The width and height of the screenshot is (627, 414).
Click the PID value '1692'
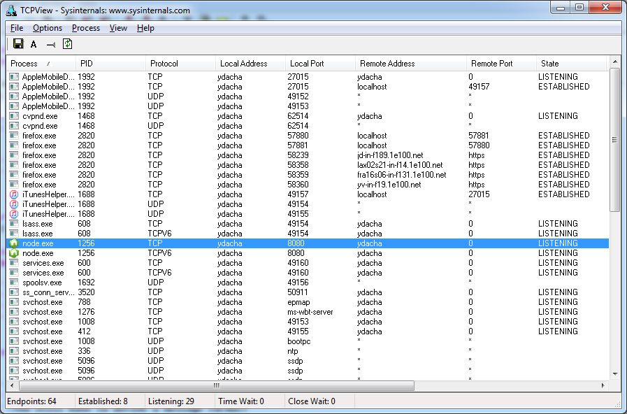point(87,283)
